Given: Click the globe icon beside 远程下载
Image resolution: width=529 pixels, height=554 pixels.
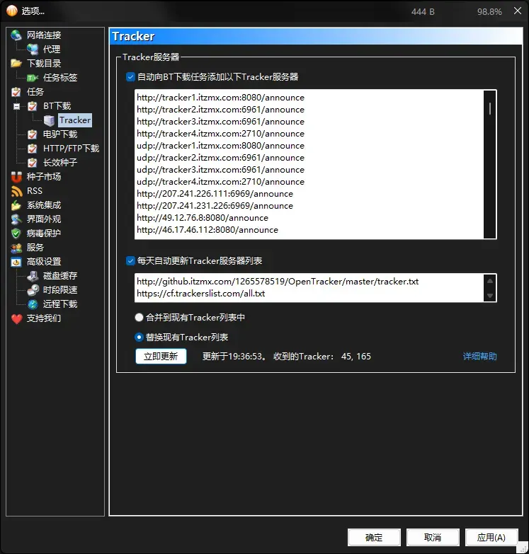Looking at the screenshot, I should click(33, 304).
